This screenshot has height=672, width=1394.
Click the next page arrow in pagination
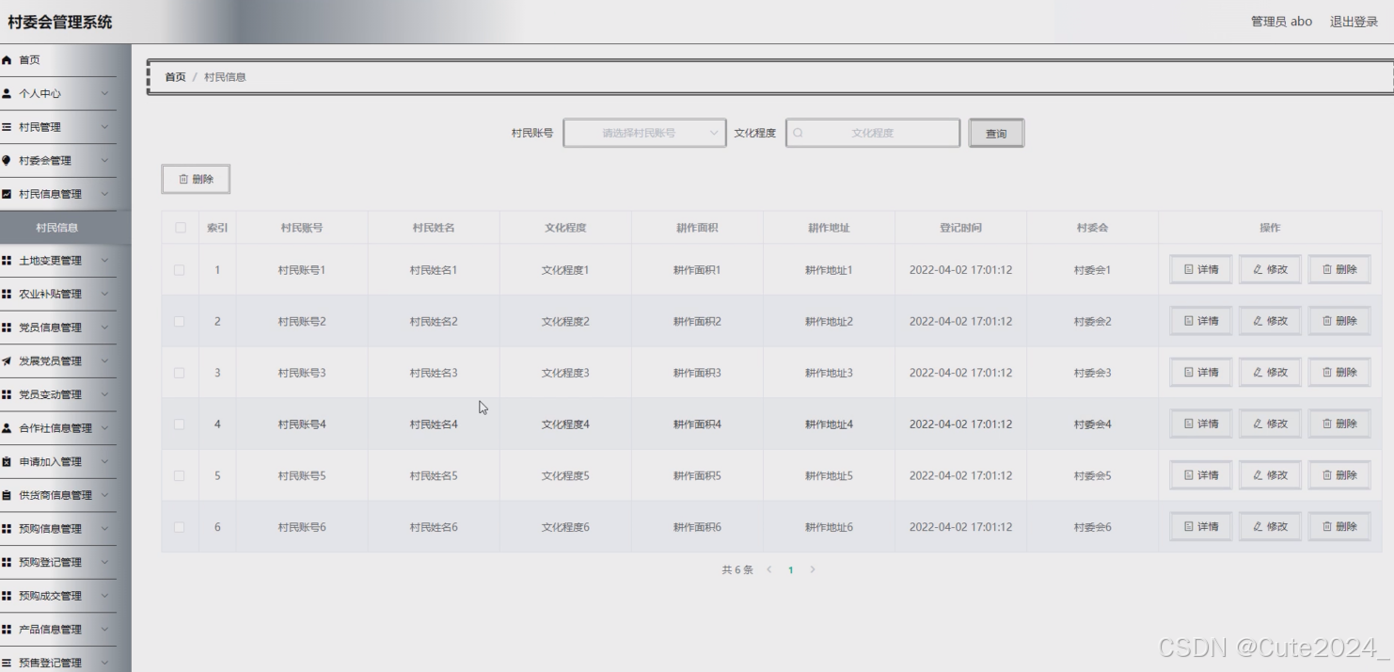[x=813, y=569]
